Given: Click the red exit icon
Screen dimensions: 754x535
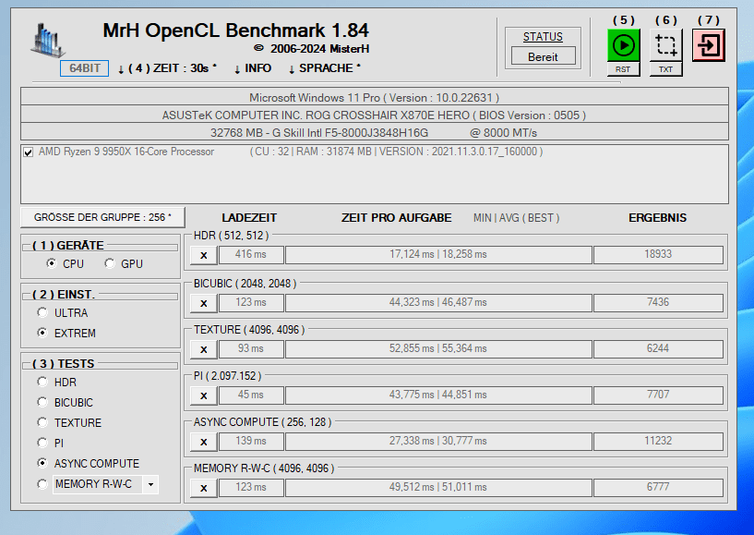Looking at the screenshot, I should click(x=709, y=45).
